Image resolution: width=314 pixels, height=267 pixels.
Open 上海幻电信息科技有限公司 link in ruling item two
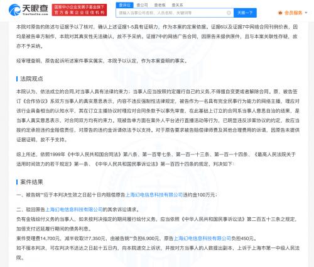click(x=74, y=209)
